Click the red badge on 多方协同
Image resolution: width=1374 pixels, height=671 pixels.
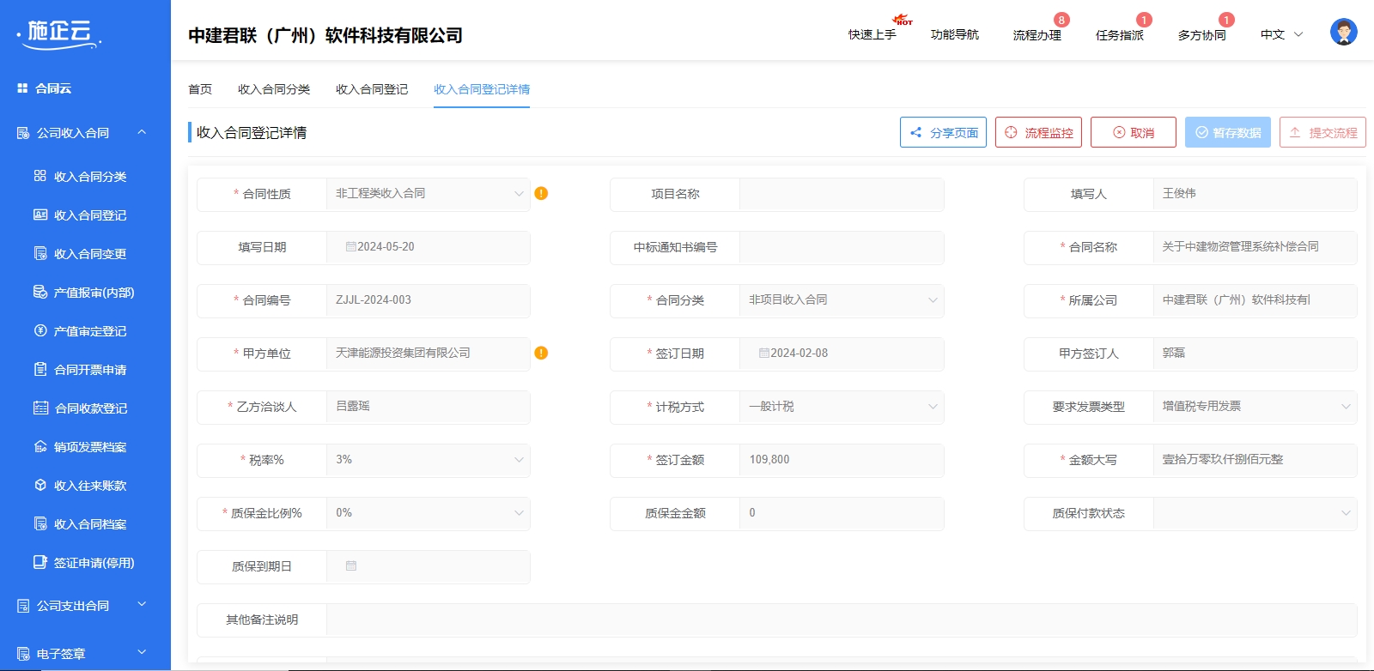coord(1226,20)
